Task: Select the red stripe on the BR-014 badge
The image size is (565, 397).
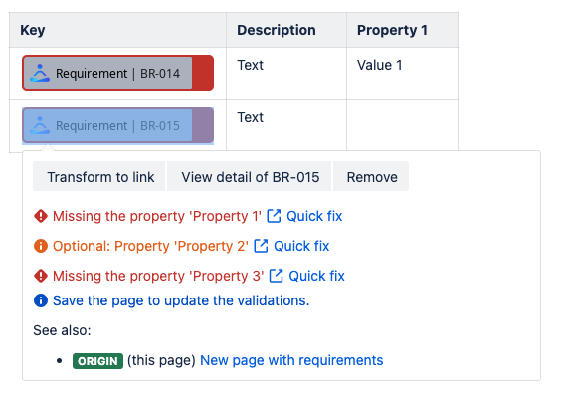Action: point(202,73)
